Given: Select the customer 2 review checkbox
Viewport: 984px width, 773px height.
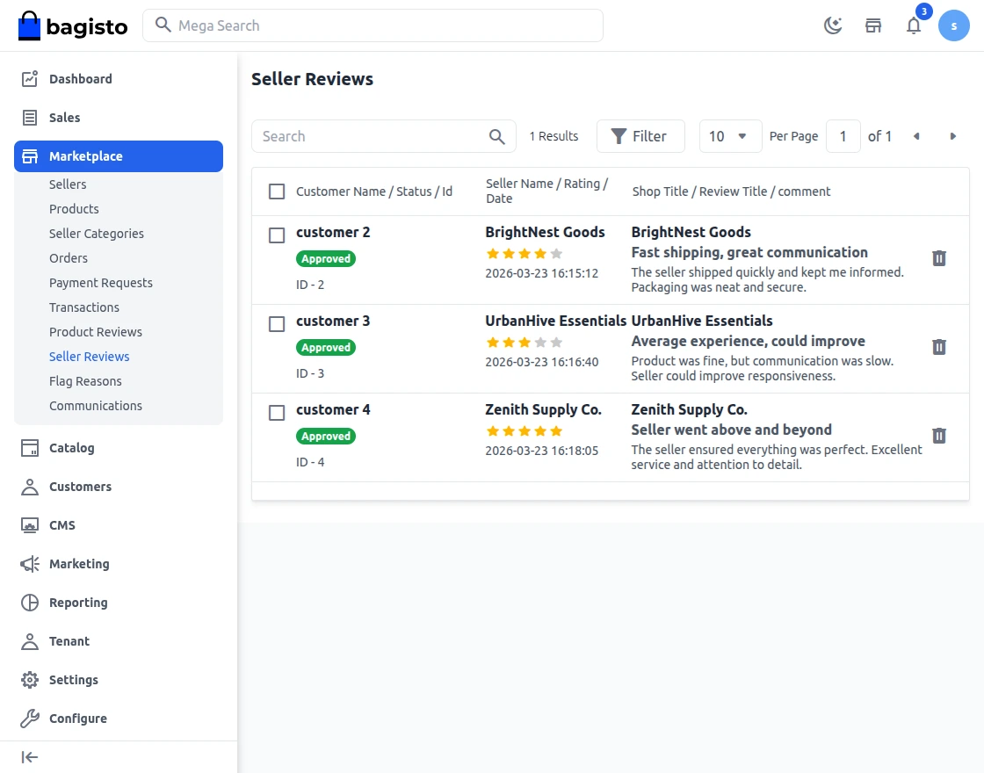Looking at the screenshot, I should 277,235.
